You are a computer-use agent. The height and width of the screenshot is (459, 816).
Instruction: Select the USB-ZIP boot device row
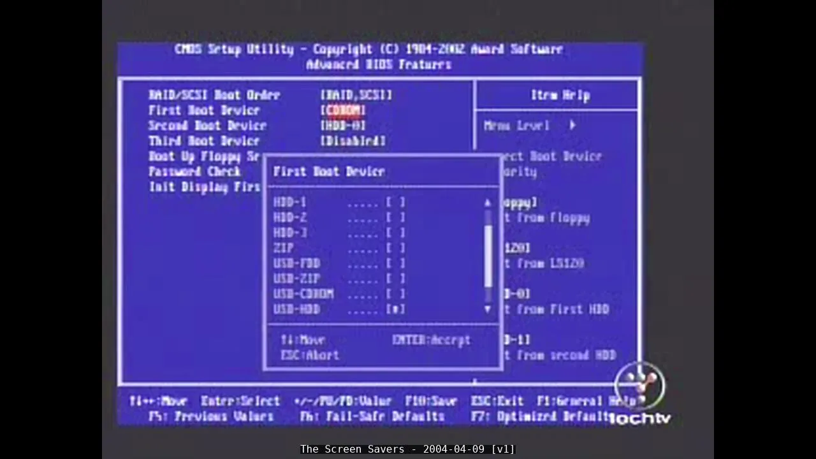coord(339,279)
